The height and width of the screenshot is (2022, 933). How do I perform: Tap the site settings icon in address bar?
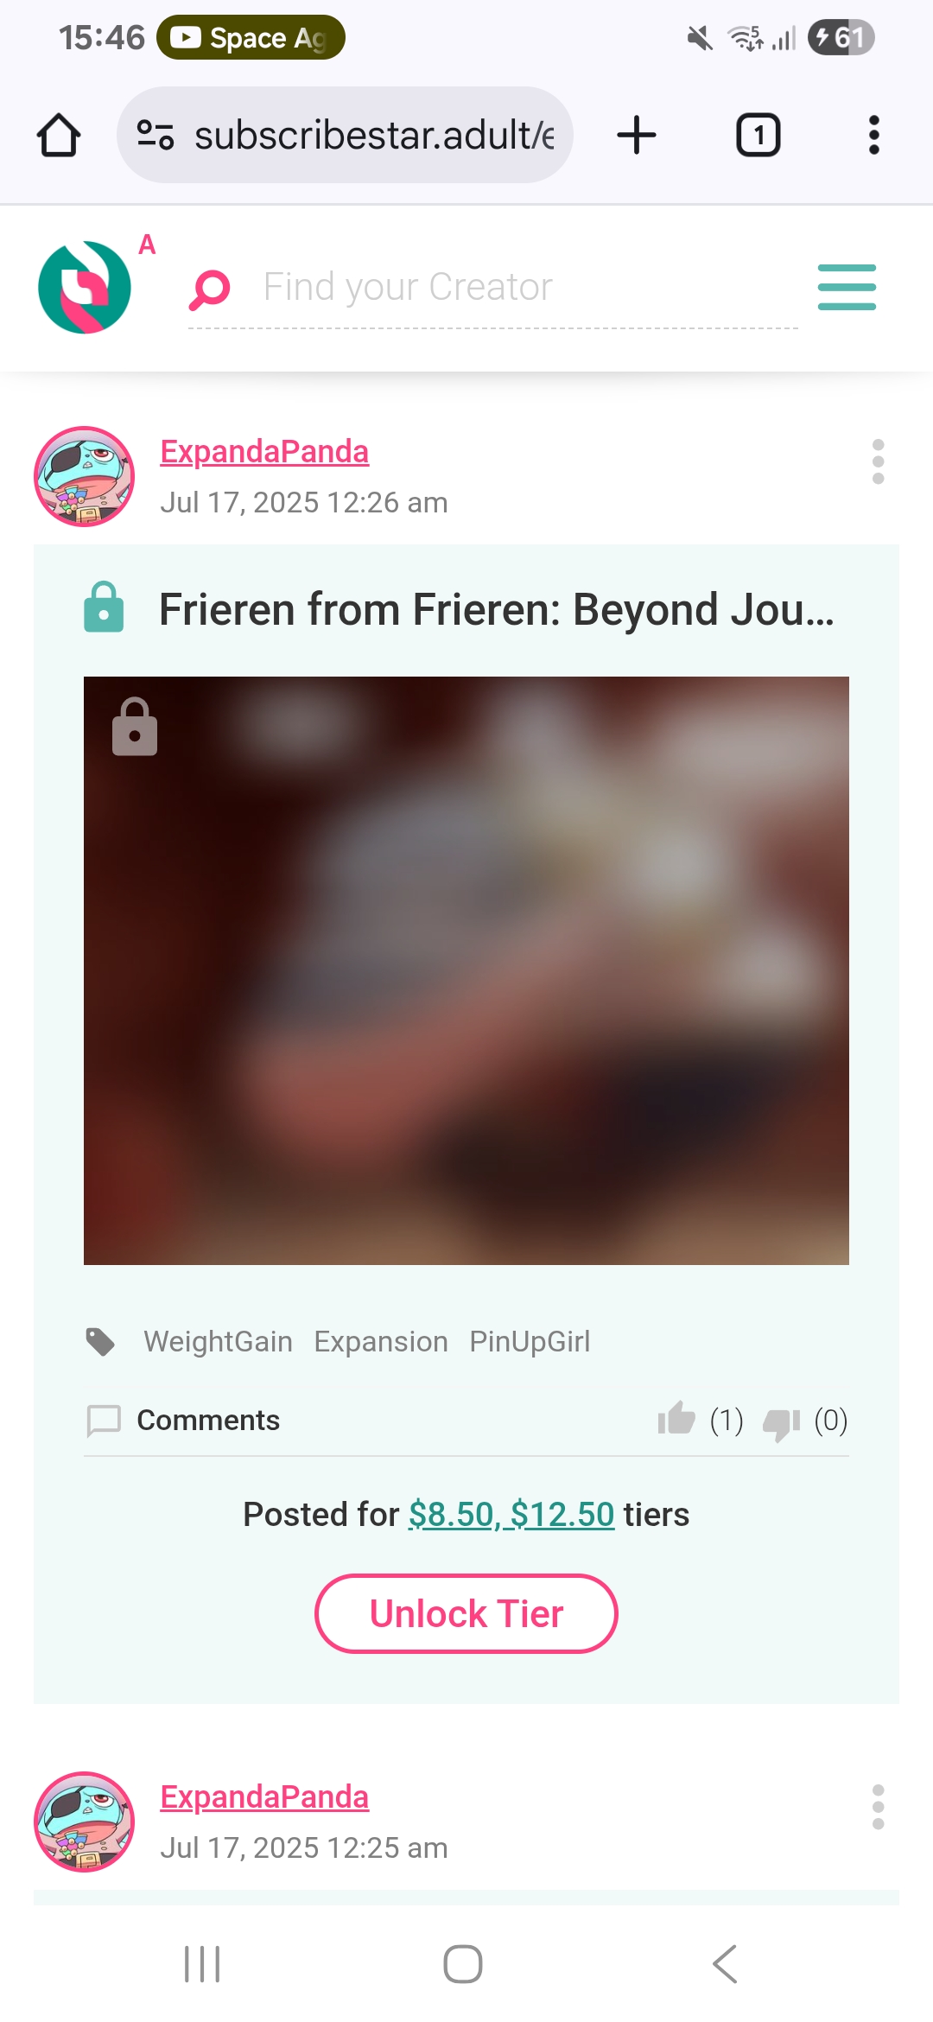(x=155, y=136)
